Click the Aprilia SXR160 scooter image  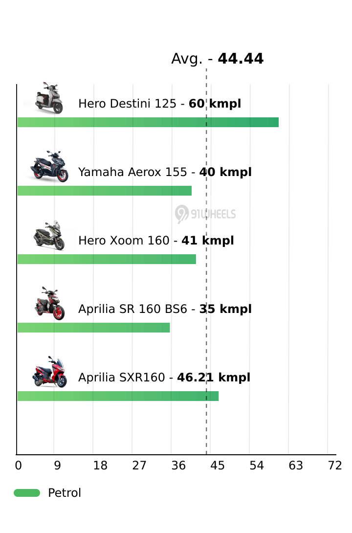click(49, 372)
